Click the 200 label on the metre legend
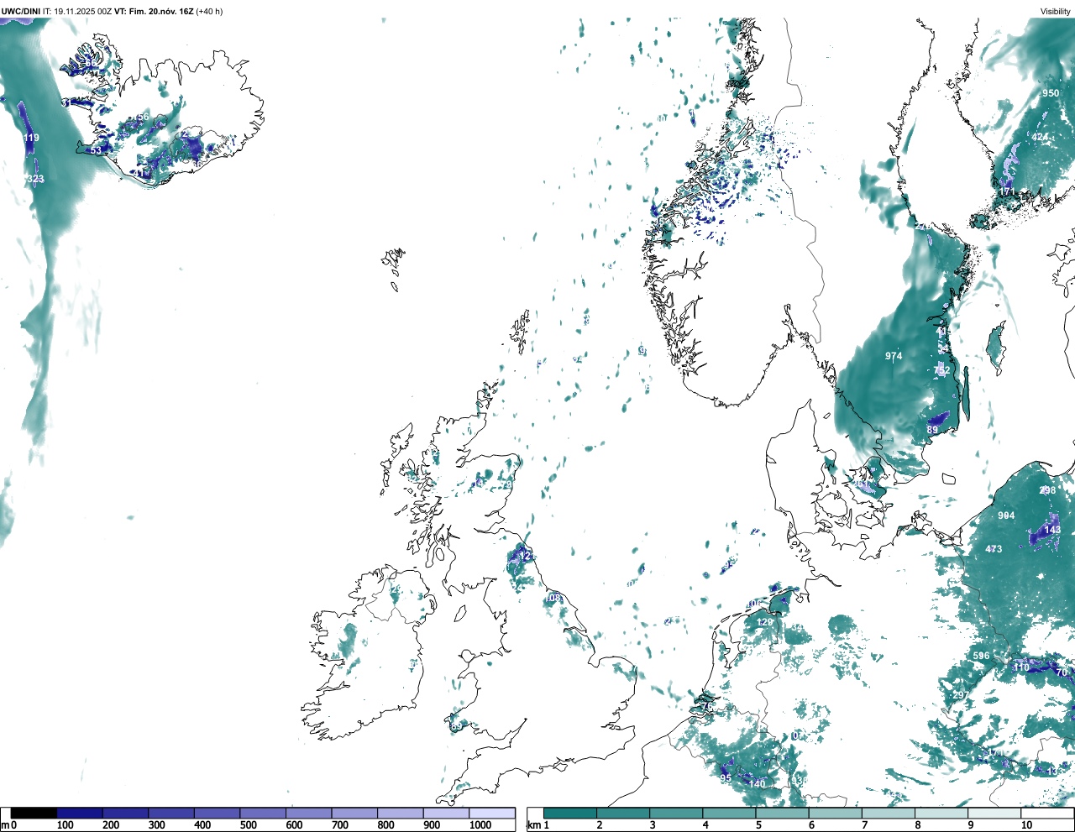 [x=111, y=825]
